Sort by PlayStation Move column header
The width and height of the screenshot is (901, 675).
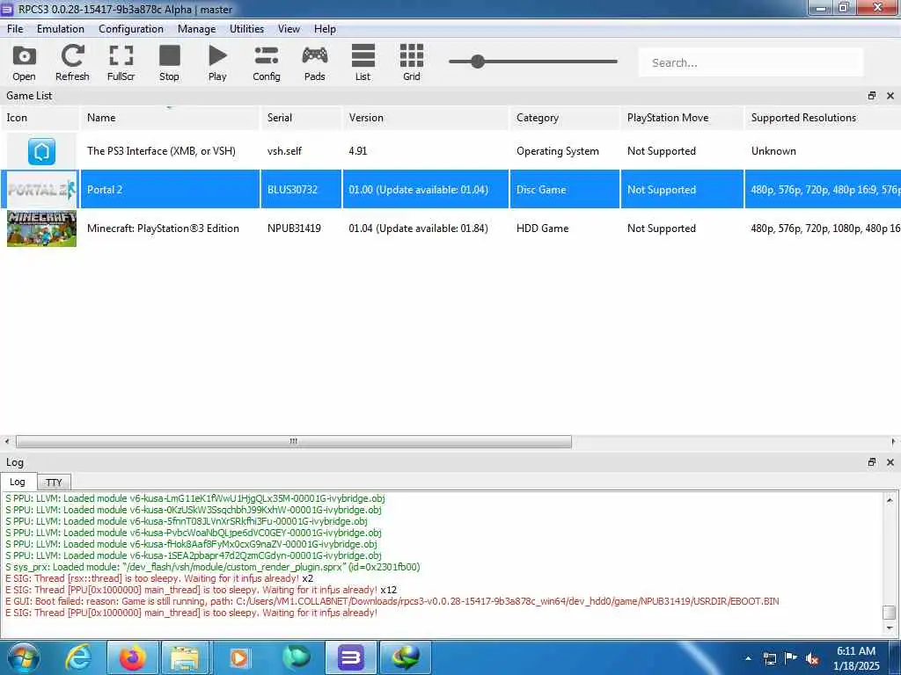pyautogui.click(x=682, y=118)
